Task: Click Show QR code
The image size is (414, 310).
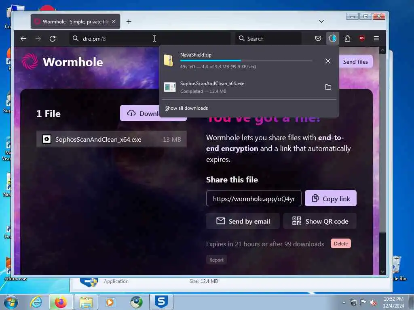Action: [x=320, y=221]
